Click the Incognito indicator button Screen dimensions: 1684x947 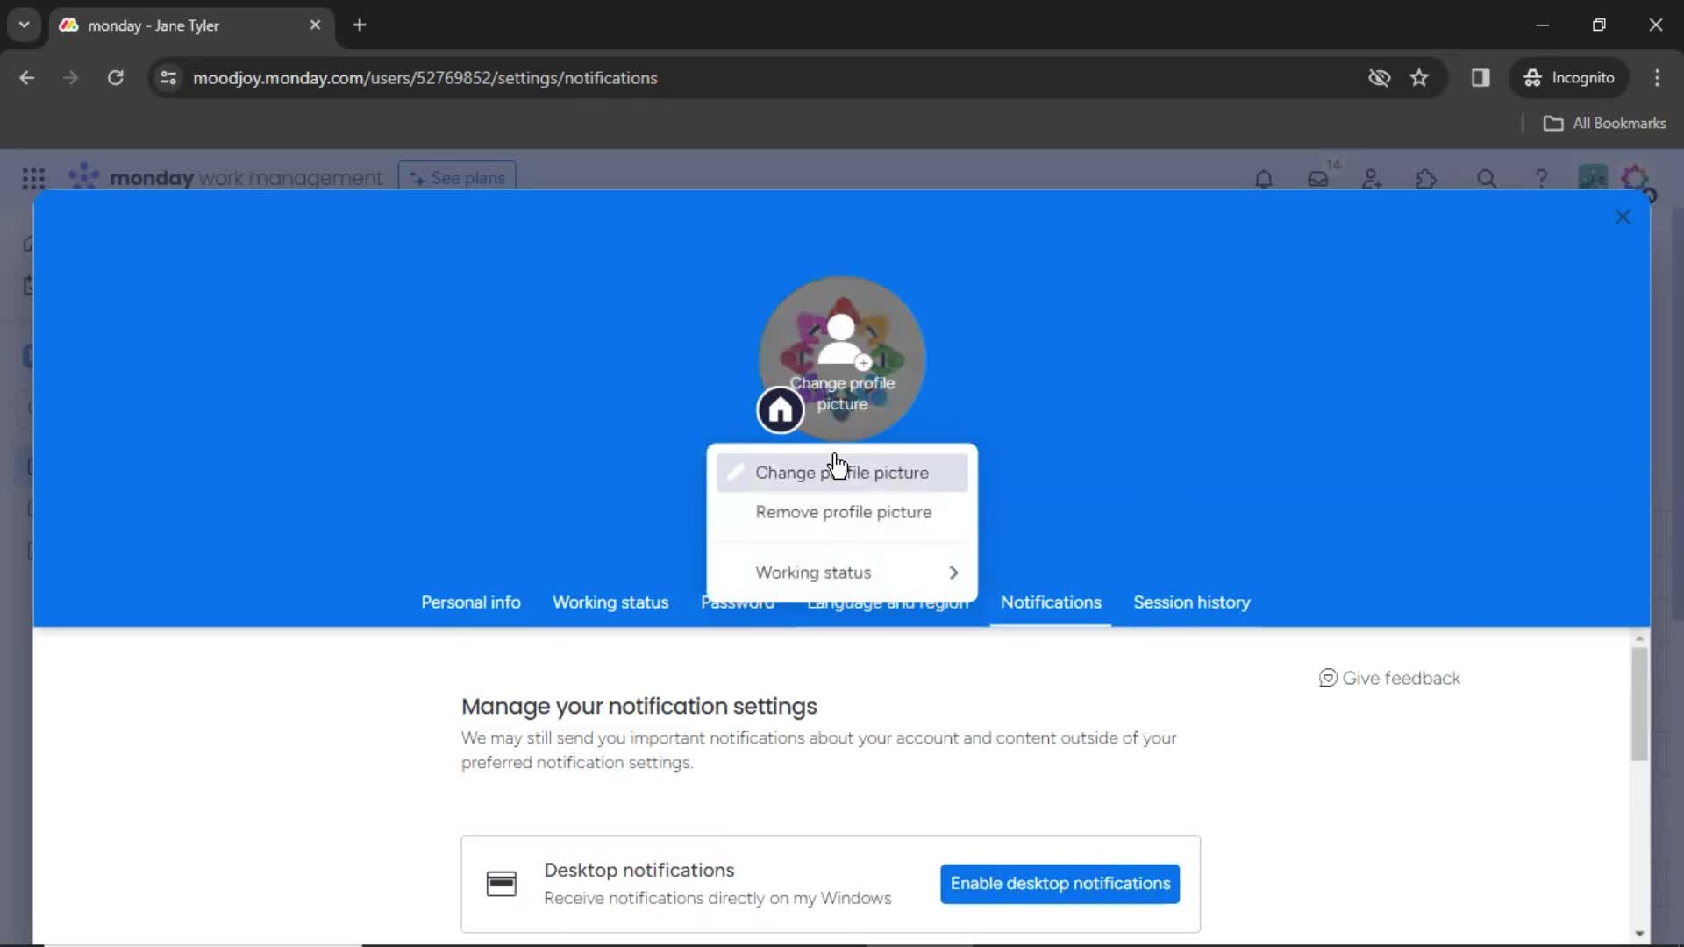(x=1568, y=78)
